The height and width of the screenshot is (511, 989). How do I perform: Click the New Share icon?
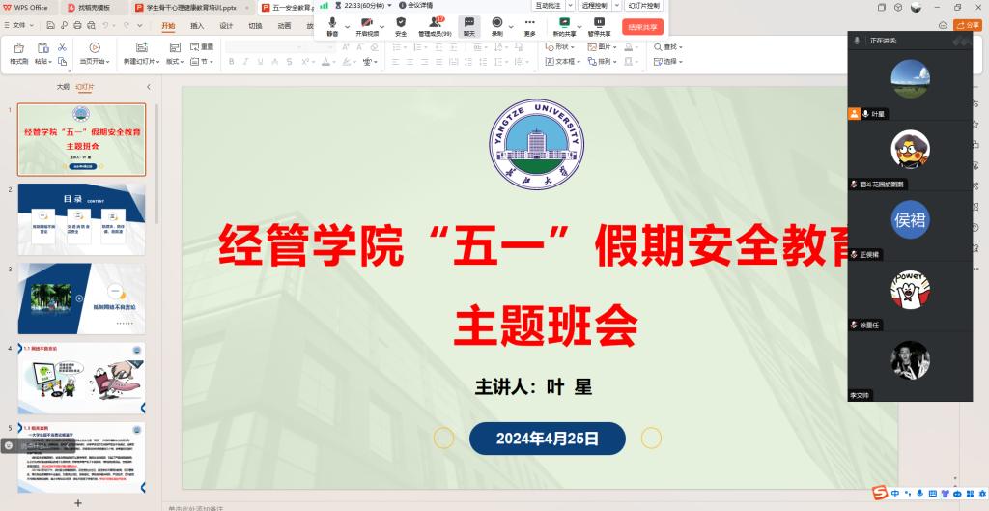click(x=564, y=23)
